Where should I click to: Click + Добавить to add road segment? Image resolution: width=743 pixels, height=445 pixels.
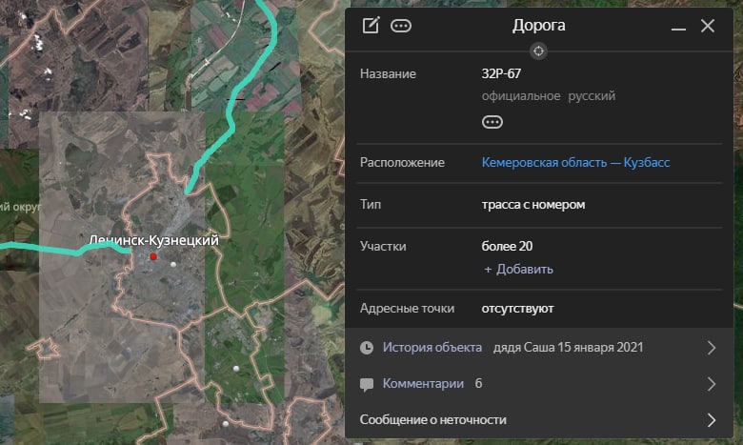[518, 269]
